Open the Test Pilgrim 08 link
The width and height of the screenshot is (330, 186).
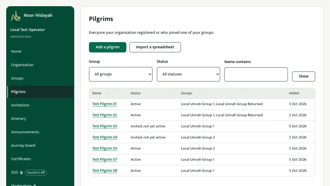(x=104, y=170)
